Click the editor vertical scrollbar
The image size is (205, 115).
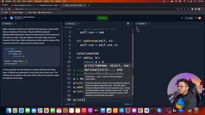(x=133, y=48)
